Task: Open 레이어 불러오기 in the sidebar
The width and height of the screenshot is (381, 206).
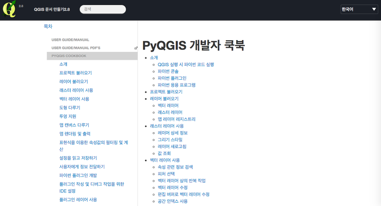Action: click(73, 81)
